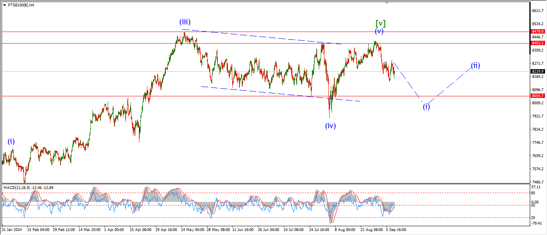Screen dimensions: 547x235
Task: Select the projected blue (ii) label
Action: (x=475, y=66)
